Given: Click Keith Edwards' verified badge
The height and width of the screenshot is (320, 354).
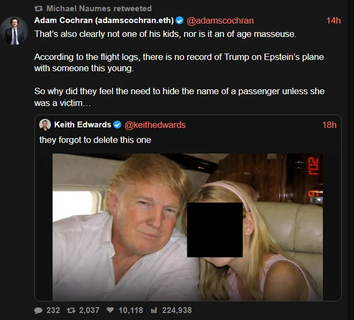Looking at the screenshot, I should pyautogui.click(x=117, y=125).
